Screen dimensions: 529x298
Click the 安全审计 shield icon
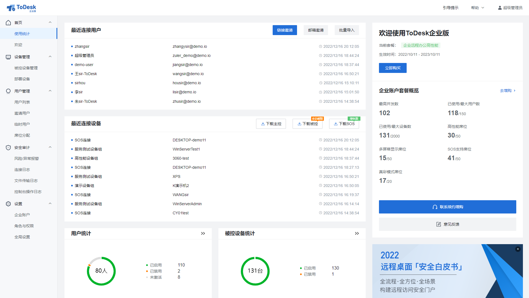click(8, 147)
